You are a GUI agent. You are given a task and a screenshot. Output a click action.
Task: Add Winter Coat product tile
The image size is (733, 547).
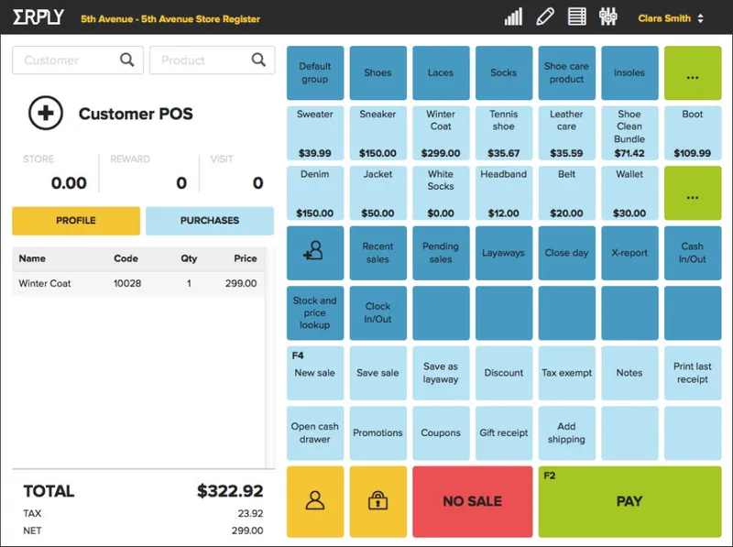click(x=441, y=133)
